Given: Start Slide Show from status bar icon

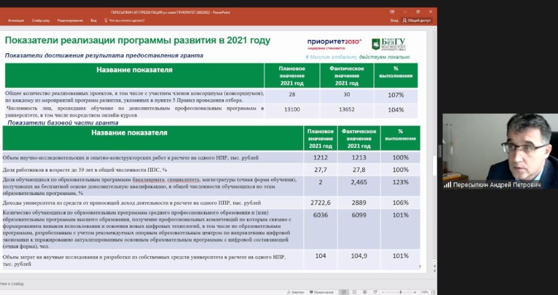Looking at the screenshot, I should tap(375, 292).
